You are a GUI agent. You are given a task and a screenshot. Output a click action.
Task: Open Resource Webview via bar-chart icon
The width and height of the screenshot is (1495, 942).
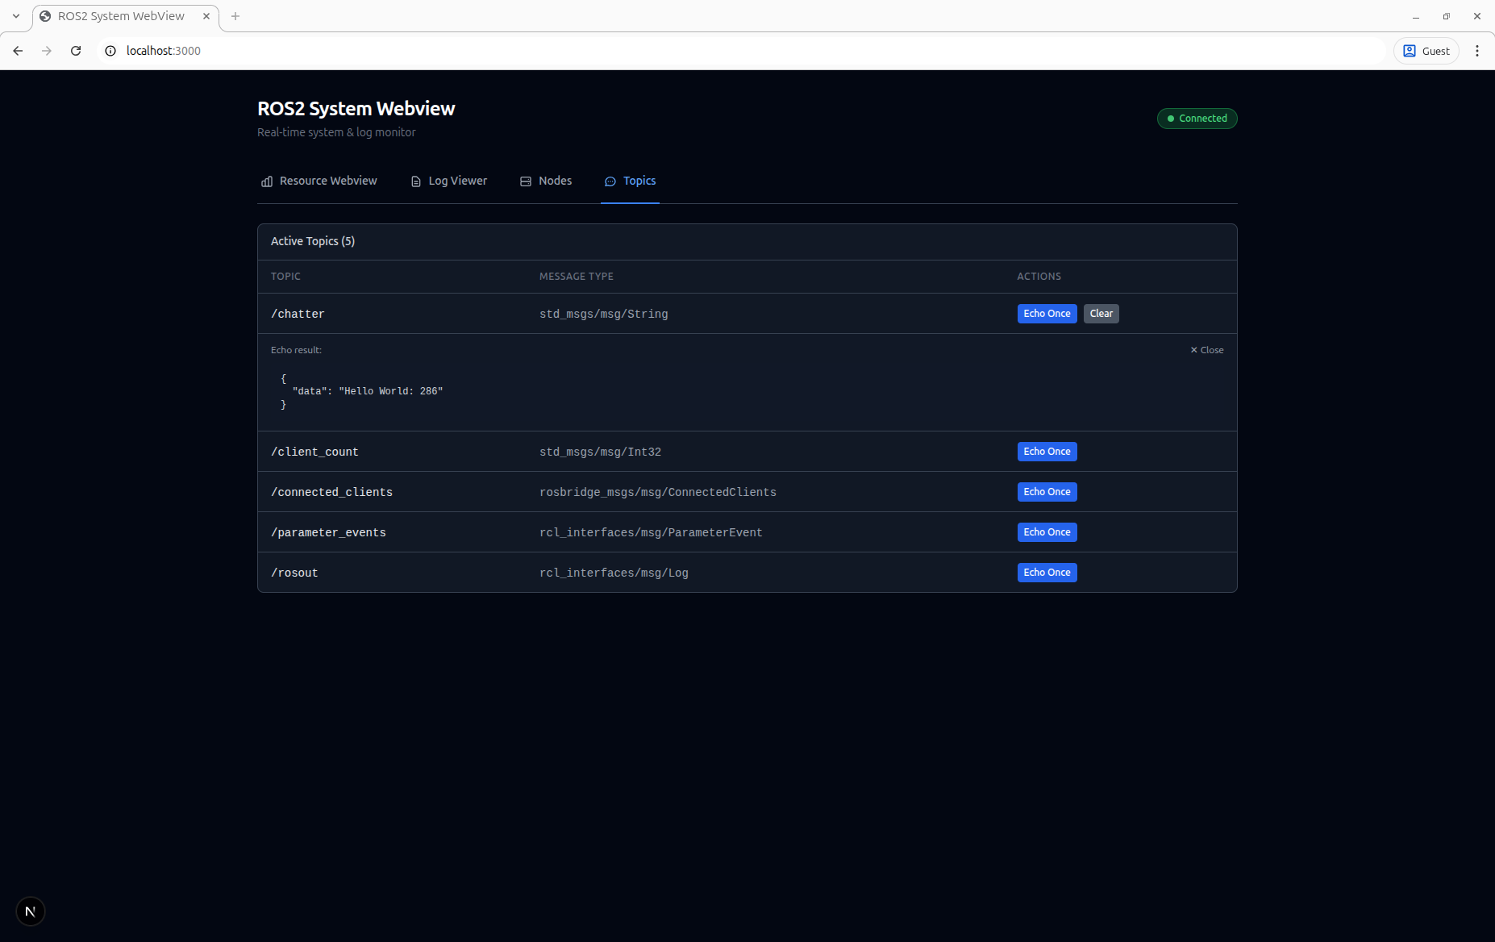[x=266, y=181]
